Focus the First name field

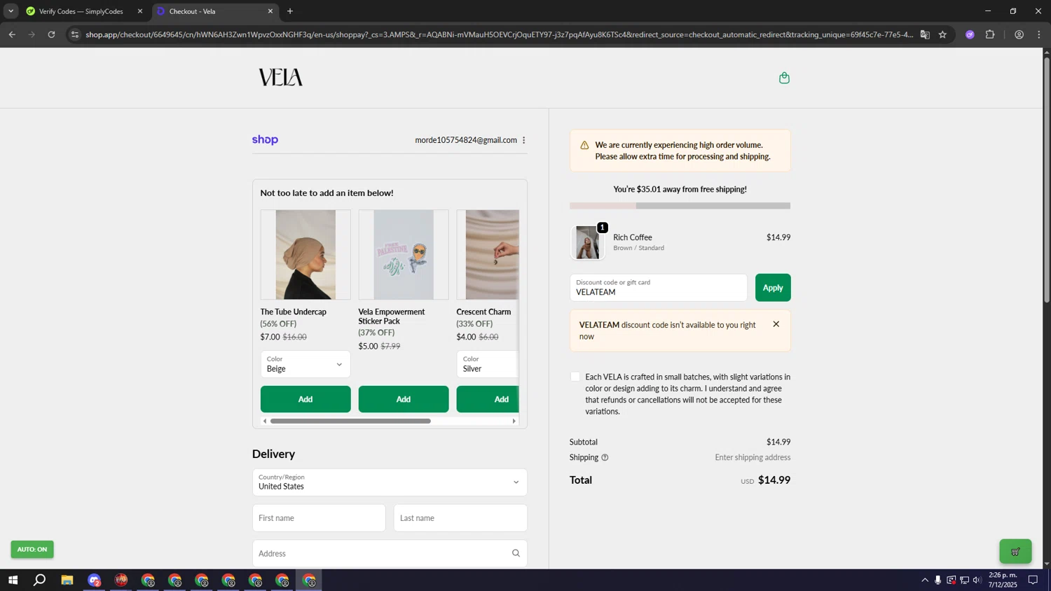[x=319, y=518]
